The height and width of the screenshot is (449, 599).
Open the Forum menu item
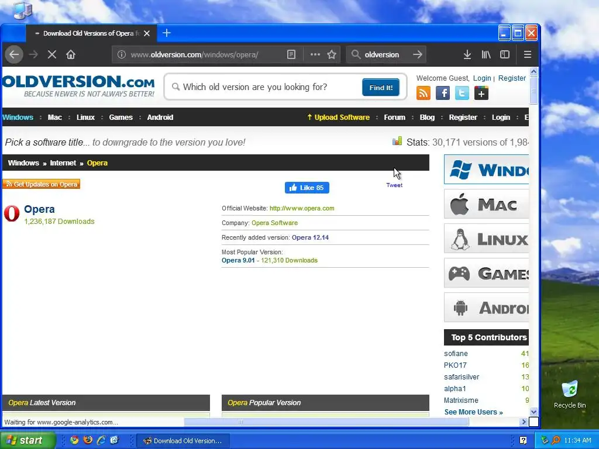click(x=395, y=117)
